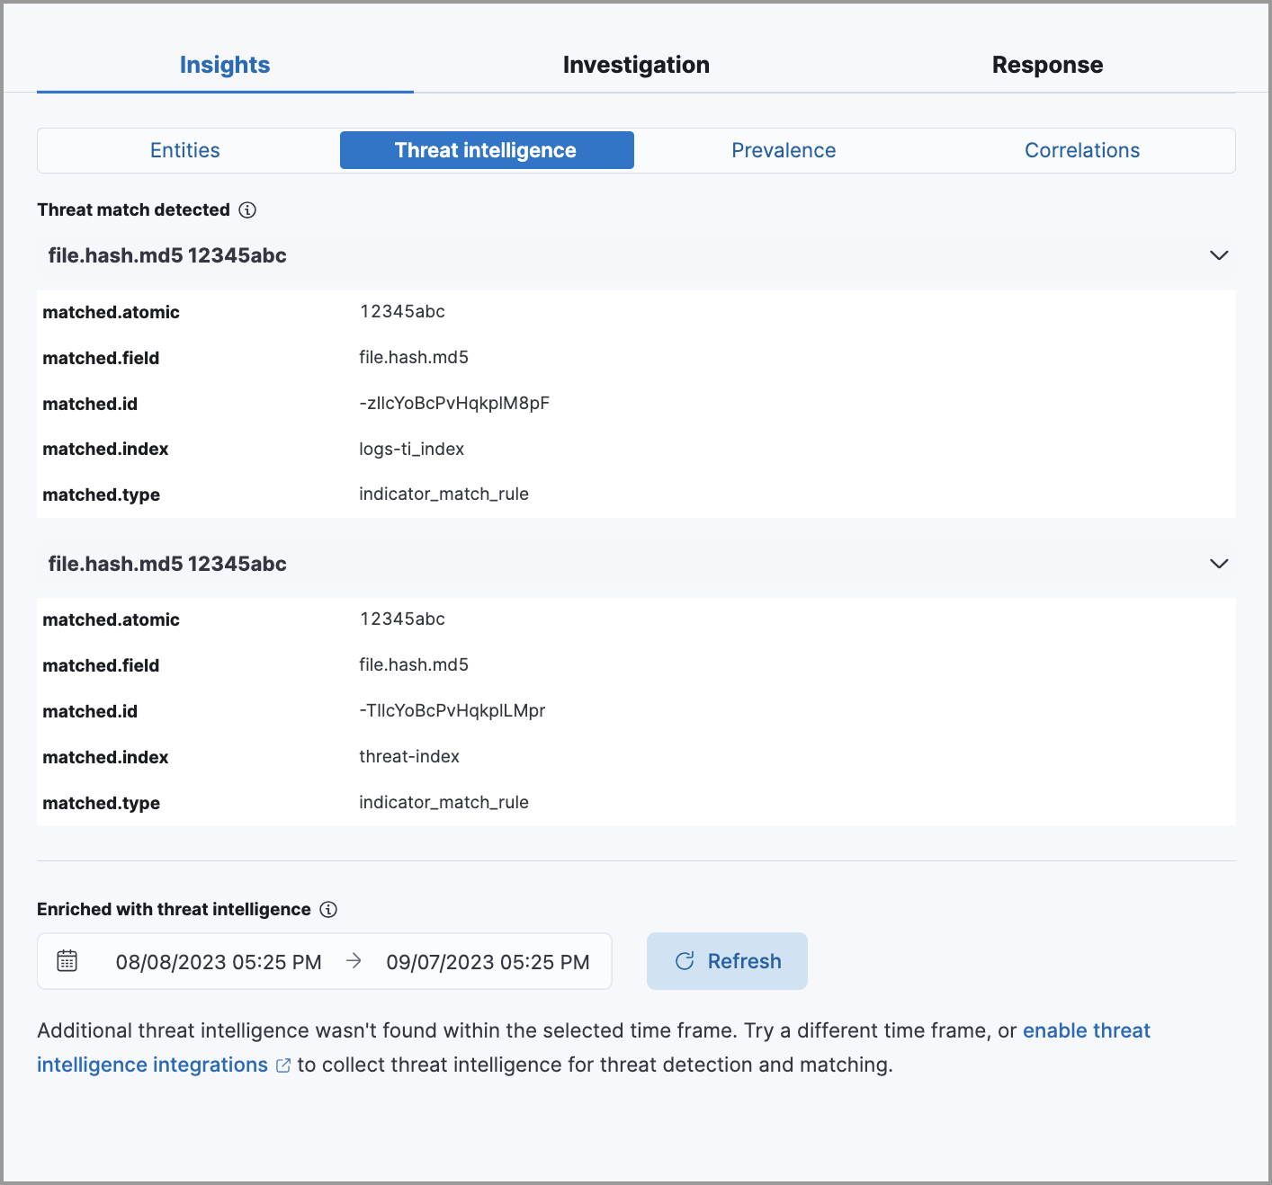Click the info icon beside Threat match detected
Image resolution: width=1272 pixels, height=1185 pixels.
point(247,209)
